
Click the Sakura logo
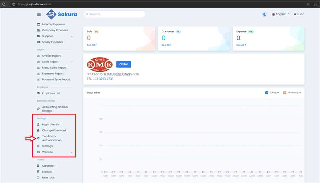(62, 14)
